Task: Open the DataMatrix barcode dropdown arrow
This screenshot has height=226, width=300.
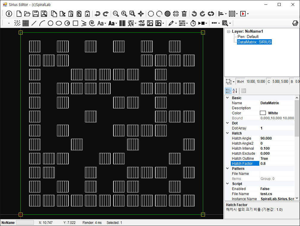Action: click(136, 23)
